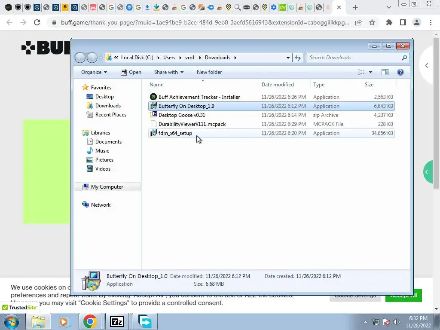
Task: Bookmark this page with star icon
Action: tap(372, 22)
